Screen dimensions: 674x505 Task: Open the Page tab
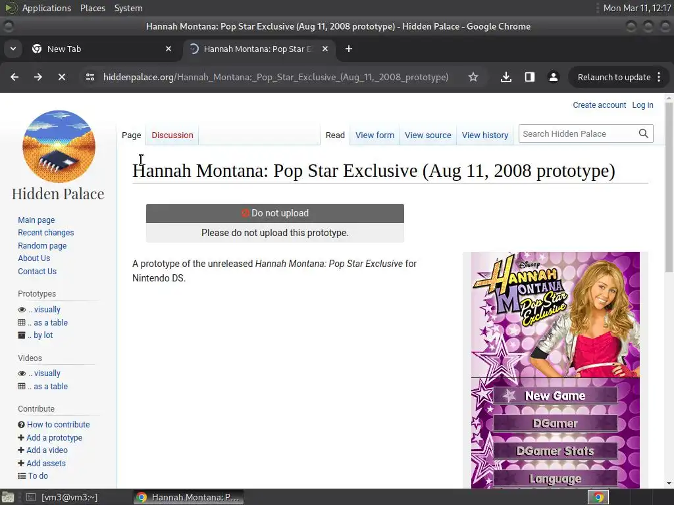132,135
